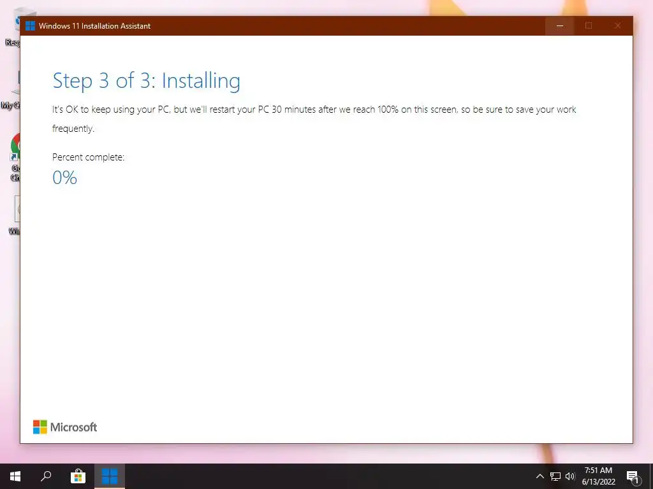Open the volume speaker icon

pos(569,476)
